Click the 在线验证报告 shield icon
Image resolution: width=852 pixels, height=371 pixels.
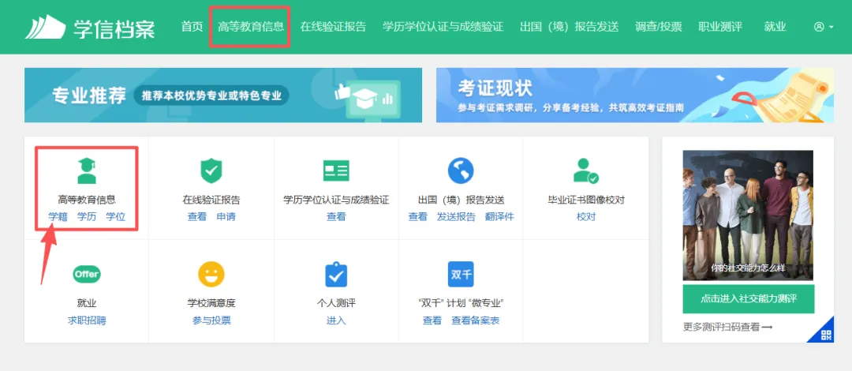tap(211, 171)
